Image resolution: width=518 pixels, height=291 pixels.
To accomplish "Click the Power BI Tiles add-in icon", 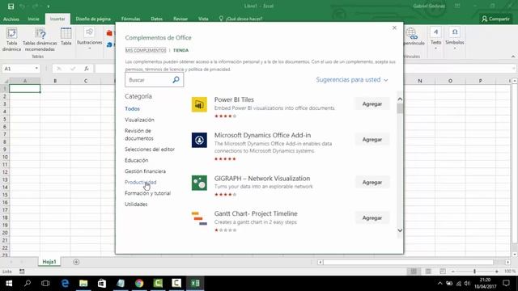I will [199, 104].
